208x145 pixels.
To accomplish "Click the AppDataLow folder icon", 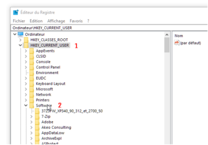I will pos(37,133).
